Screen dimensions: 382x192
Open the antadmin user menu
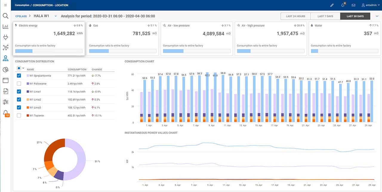click(371, 5)
